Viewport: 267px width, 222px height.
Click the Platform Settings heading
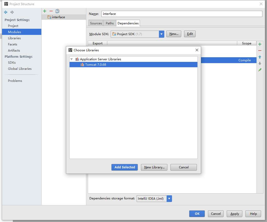click(x=18, y=56)
